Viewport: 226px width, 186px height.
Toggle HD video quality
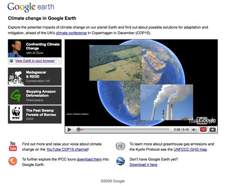click(x=203, y=130)
